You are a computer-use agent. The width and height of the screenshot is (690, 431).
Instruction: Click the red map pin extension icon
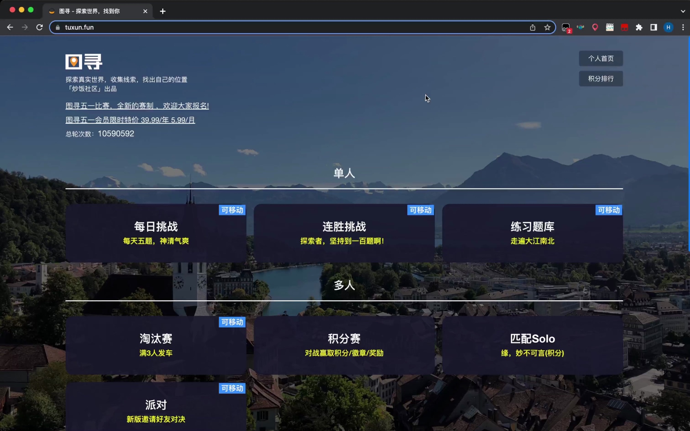595,27
